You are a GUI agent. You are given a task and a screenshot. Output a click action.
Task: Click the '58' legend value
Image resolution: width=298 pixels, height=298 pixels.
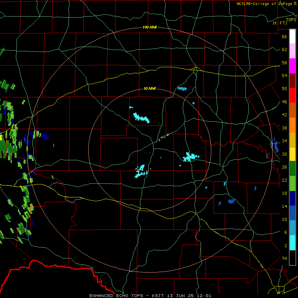[x=284, y=63]
